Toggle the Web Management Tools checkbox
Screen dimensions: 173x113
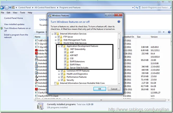click(59, 40)
